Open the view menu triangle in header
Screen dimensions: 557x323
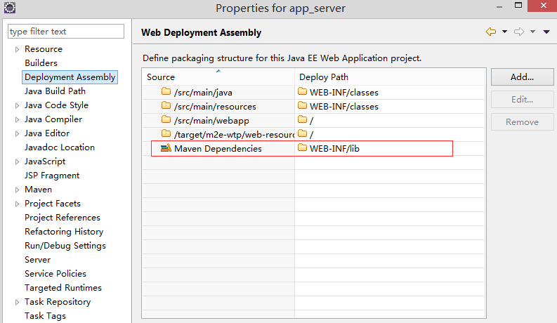coord(547,32)
